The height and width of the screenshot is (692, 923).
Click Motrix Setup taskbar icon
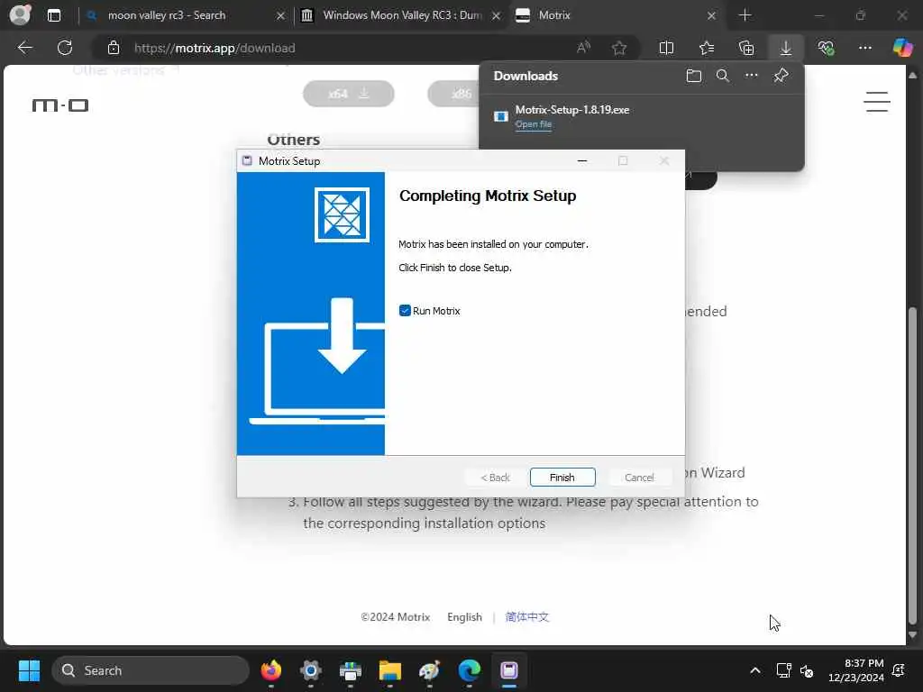click(x=508, y=670)
